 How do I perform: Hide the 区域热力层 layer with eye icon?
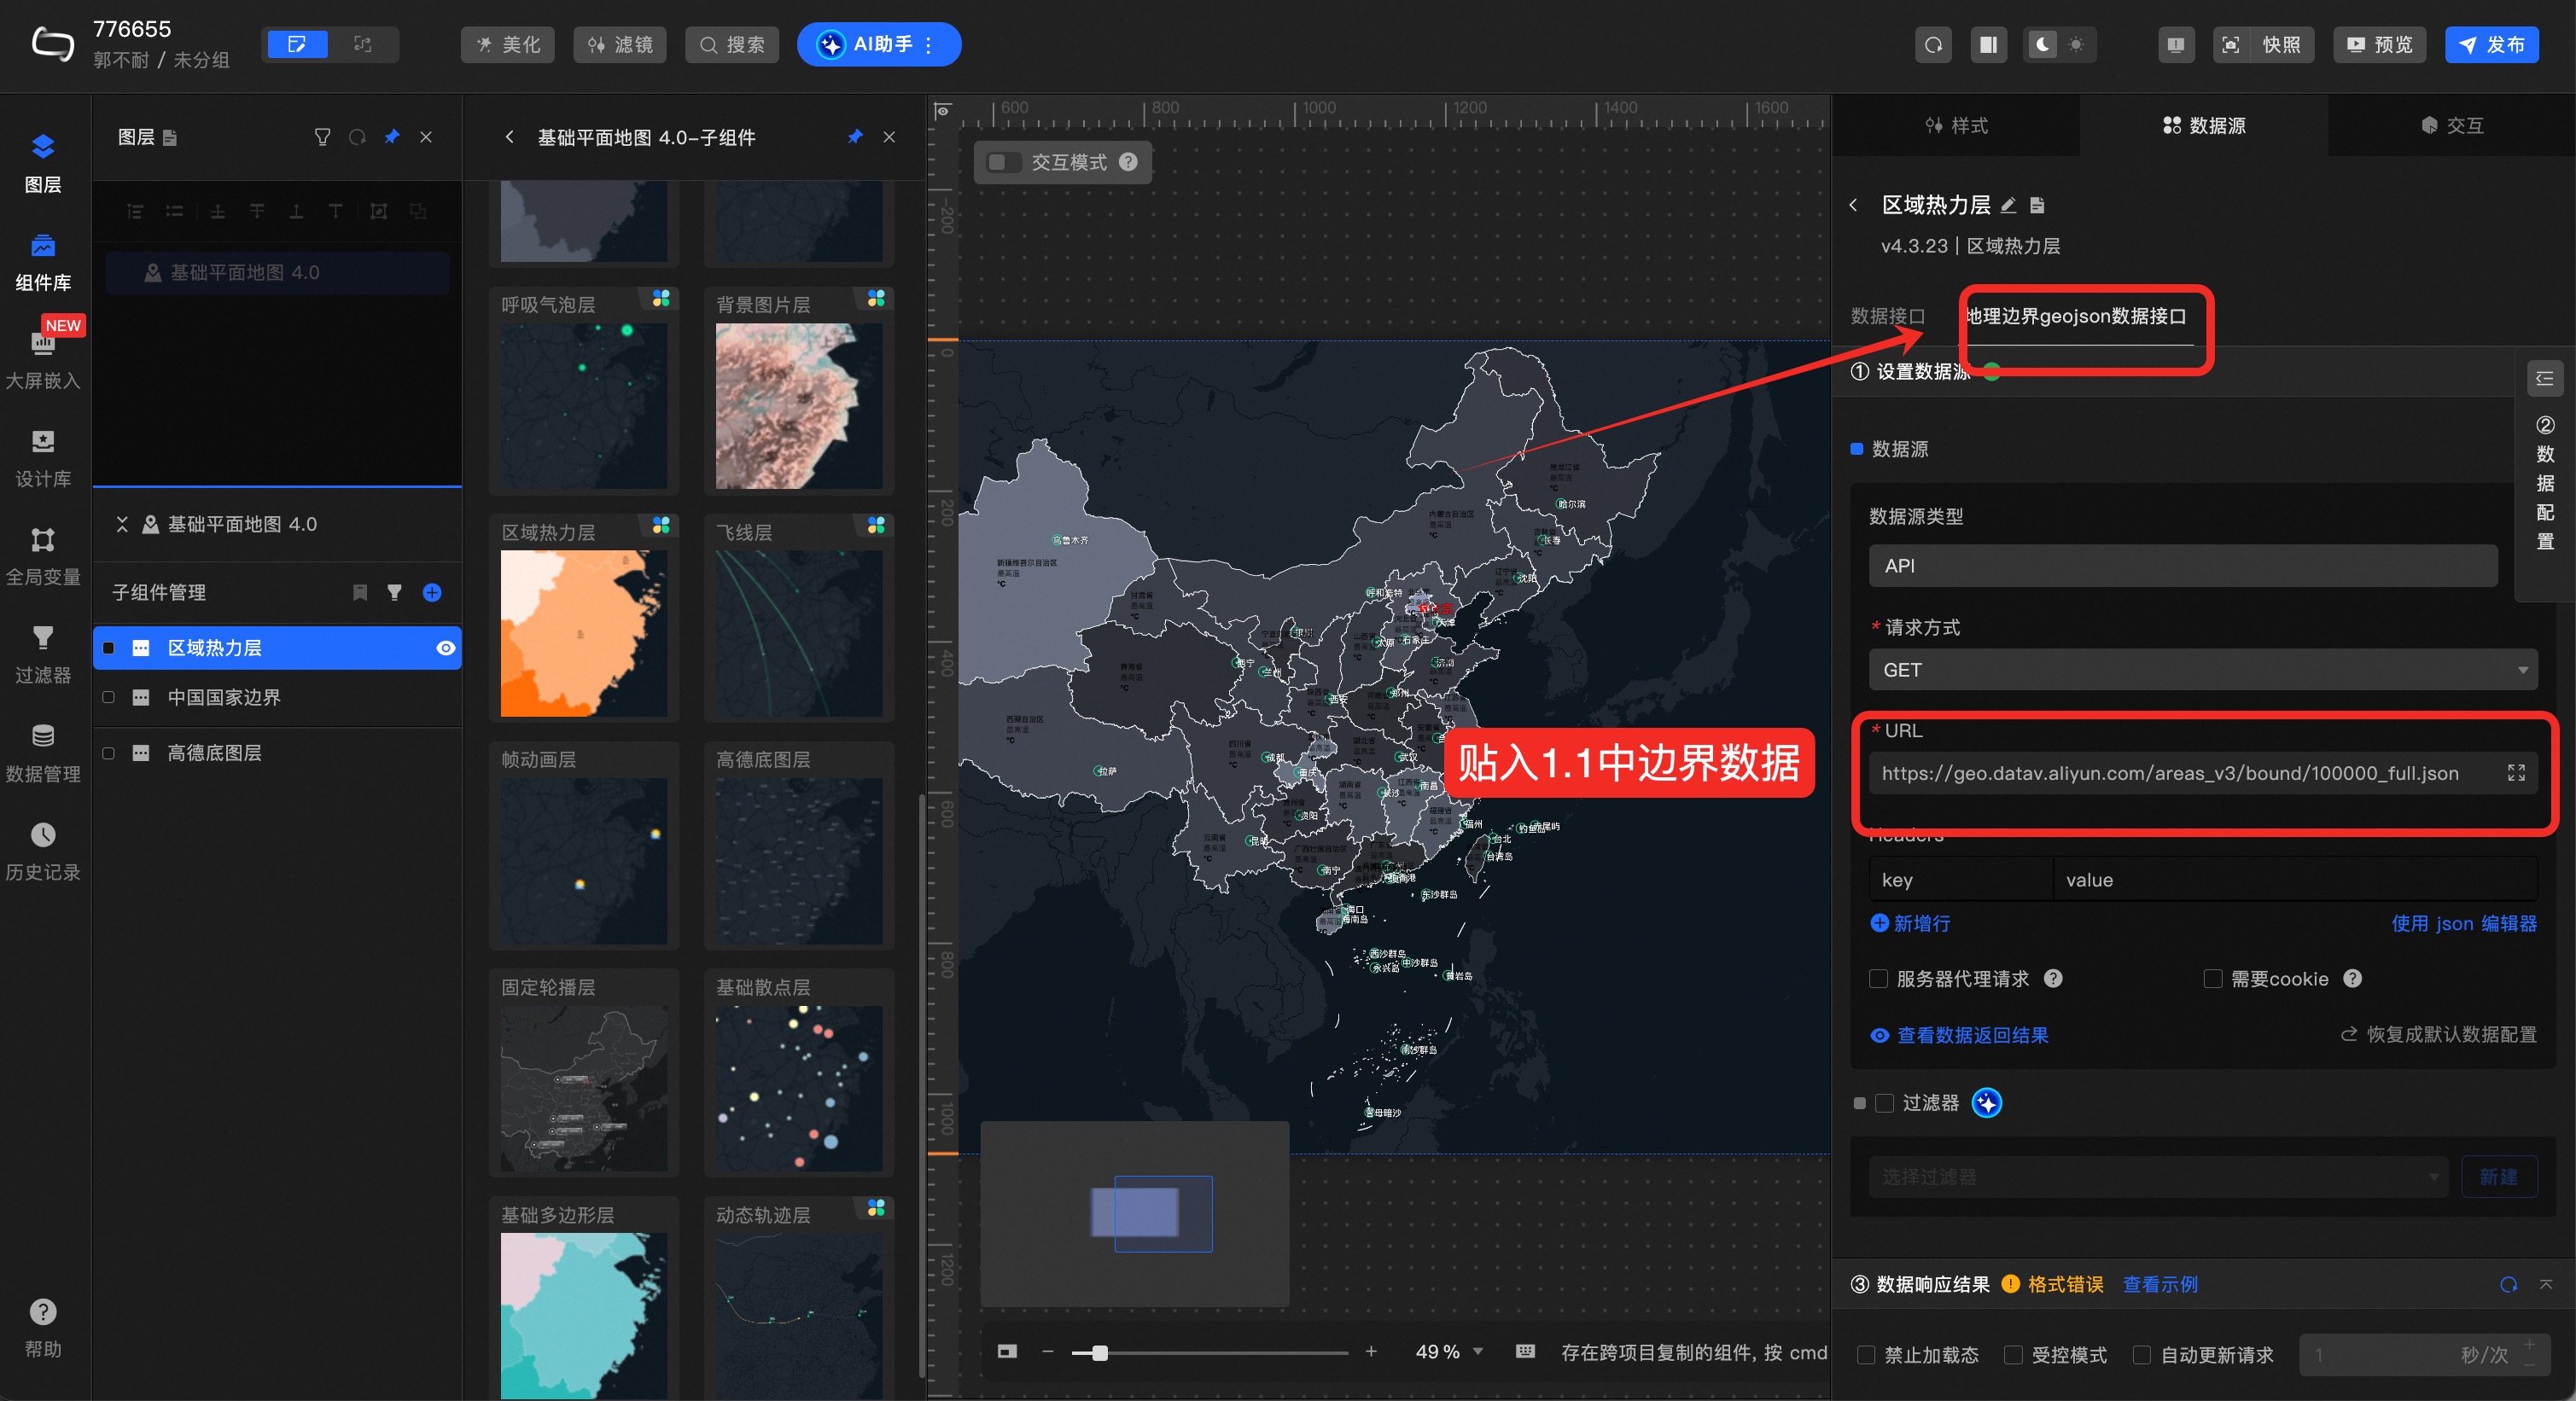point(445,648)
